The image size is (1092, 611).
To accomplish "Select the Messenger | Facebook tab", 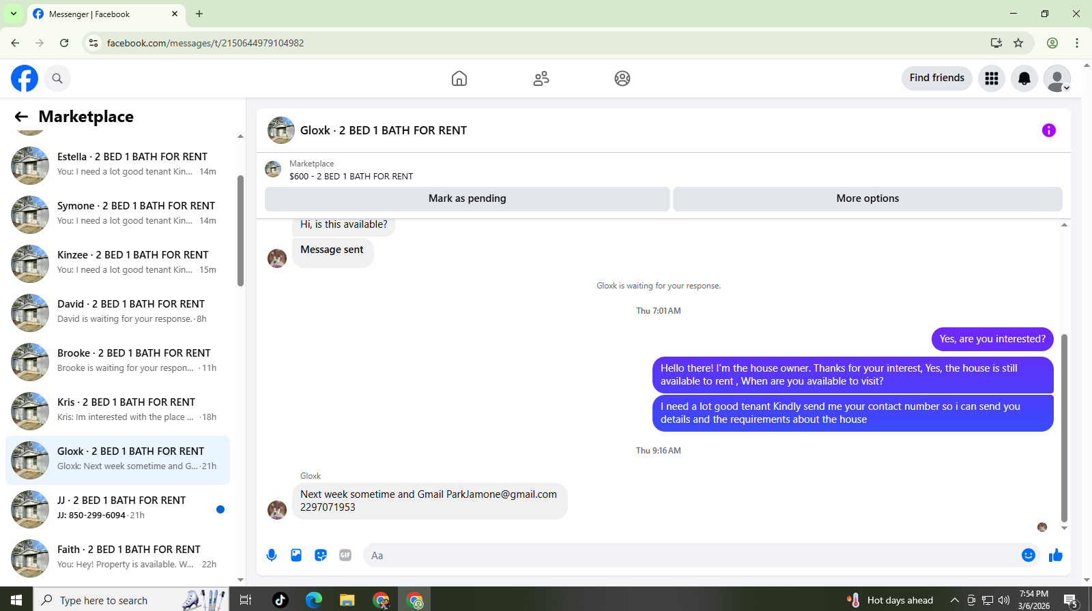I will (106, 14).
